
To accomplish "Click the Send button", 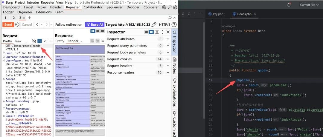I will click(x=8, y=25).
